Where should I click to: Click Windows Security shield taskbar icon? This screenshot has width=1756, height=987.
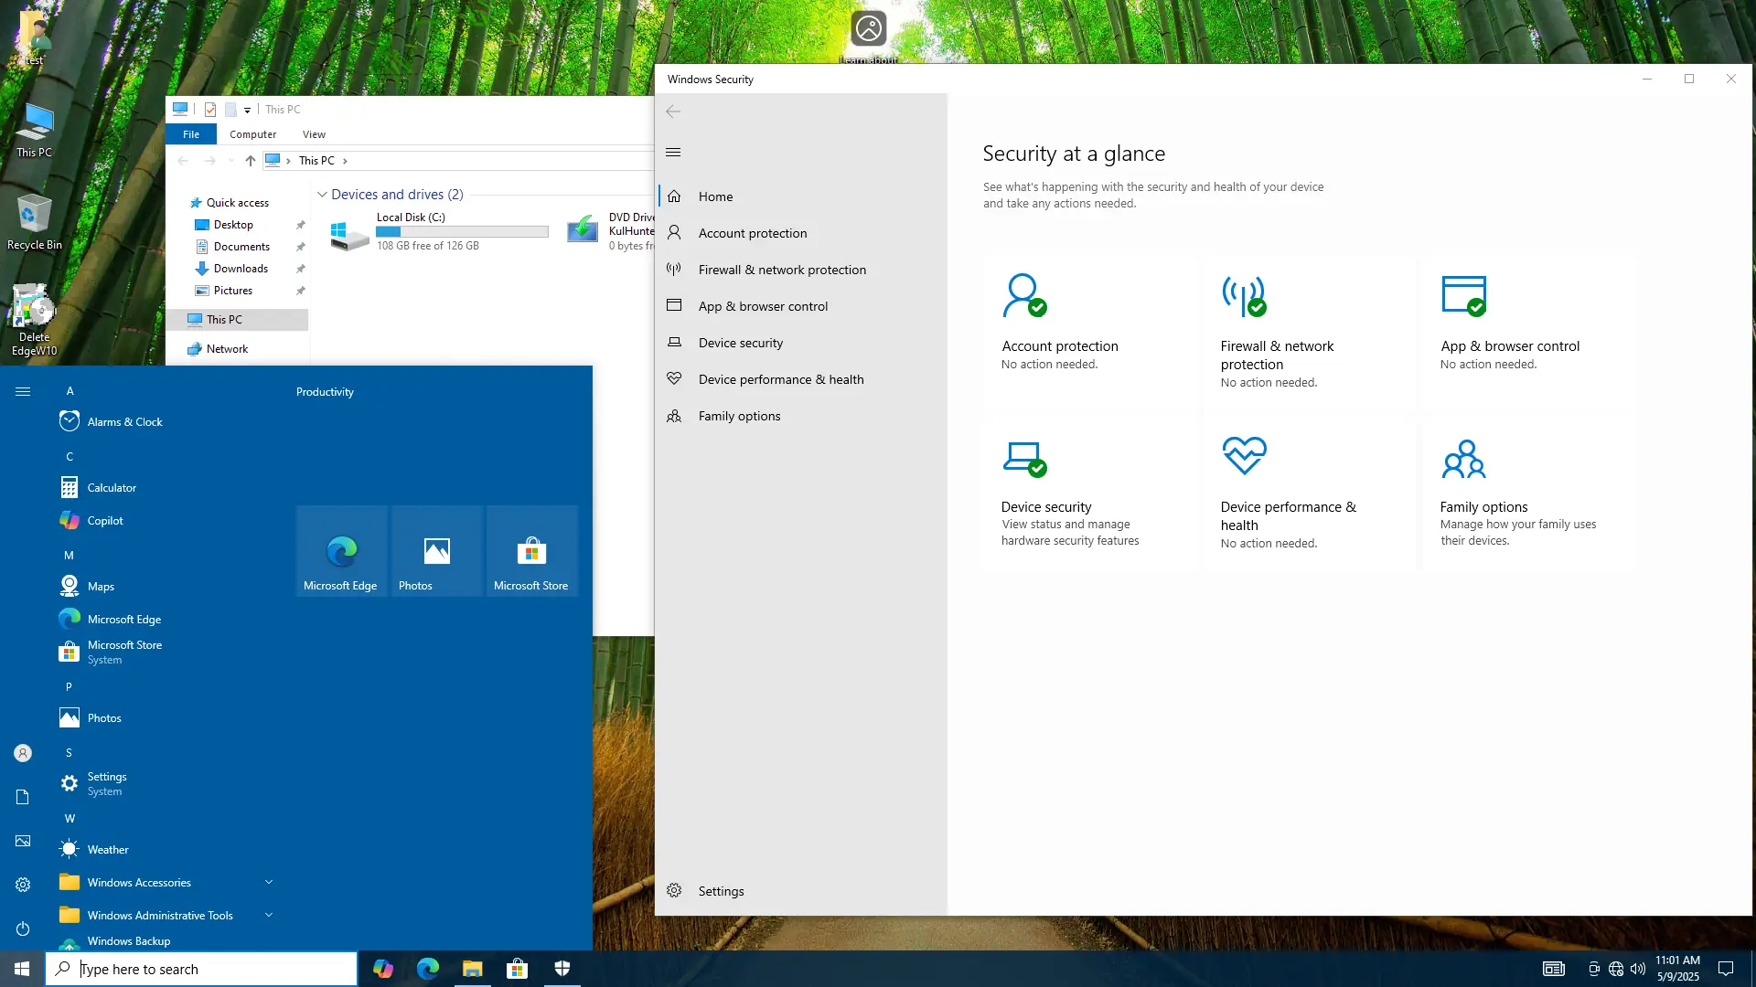[x=562, y=969]
